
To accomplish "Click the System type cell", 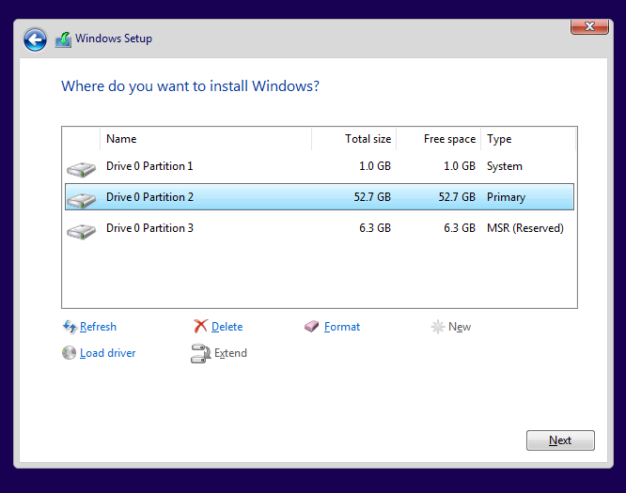I will 505,166.
